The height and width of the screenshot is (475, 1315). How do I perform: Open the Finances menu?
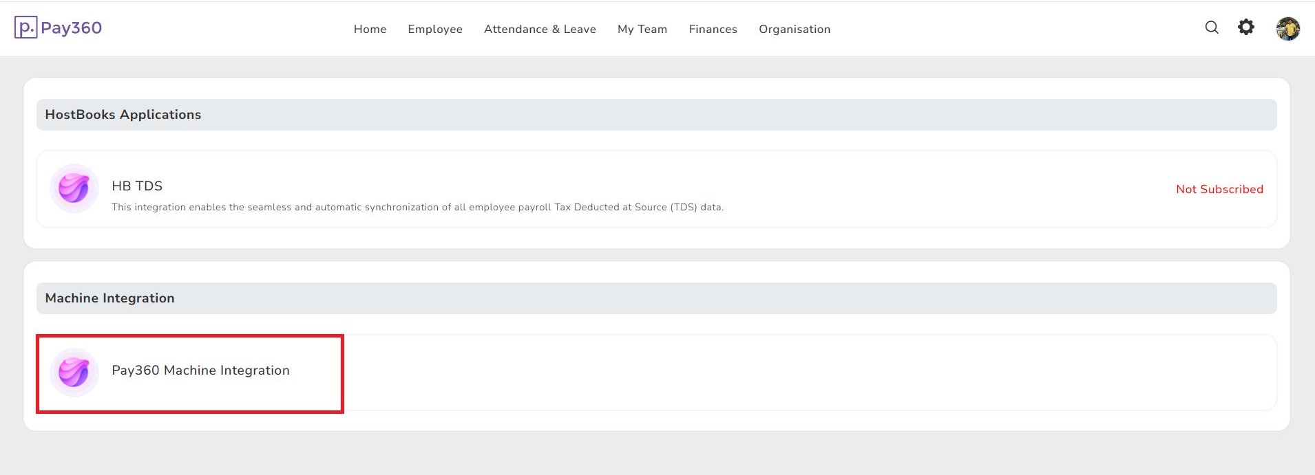tap(713, 29)
